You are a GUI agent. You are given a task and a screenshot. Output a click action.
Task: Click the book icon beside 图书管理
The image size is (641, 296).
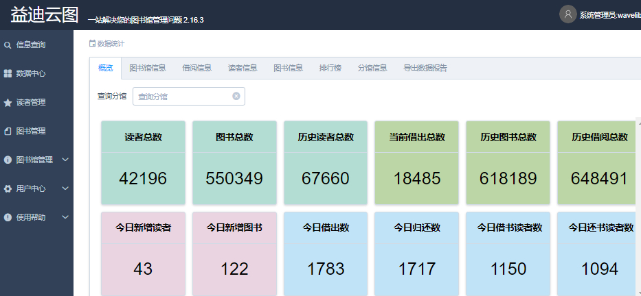(x=8, y=131)
